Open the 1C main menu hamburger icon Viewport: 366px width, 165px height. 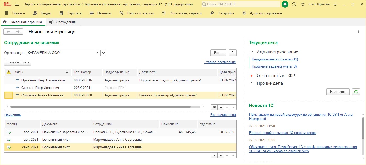pos(17,4)
